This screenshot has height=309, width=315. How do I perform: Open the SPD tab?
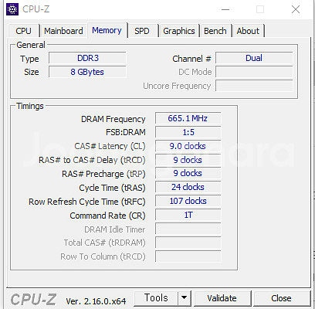142,31
